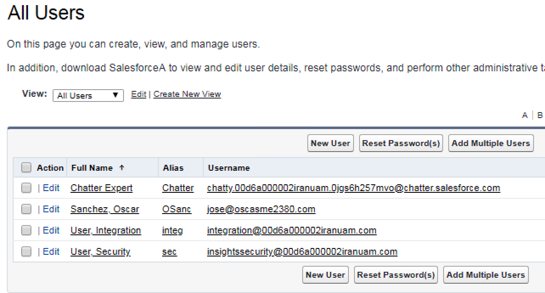Viewport: 545px width, 293px height.
Task: Edit the Sanchez, Oscar user
Action: [51, 209]
